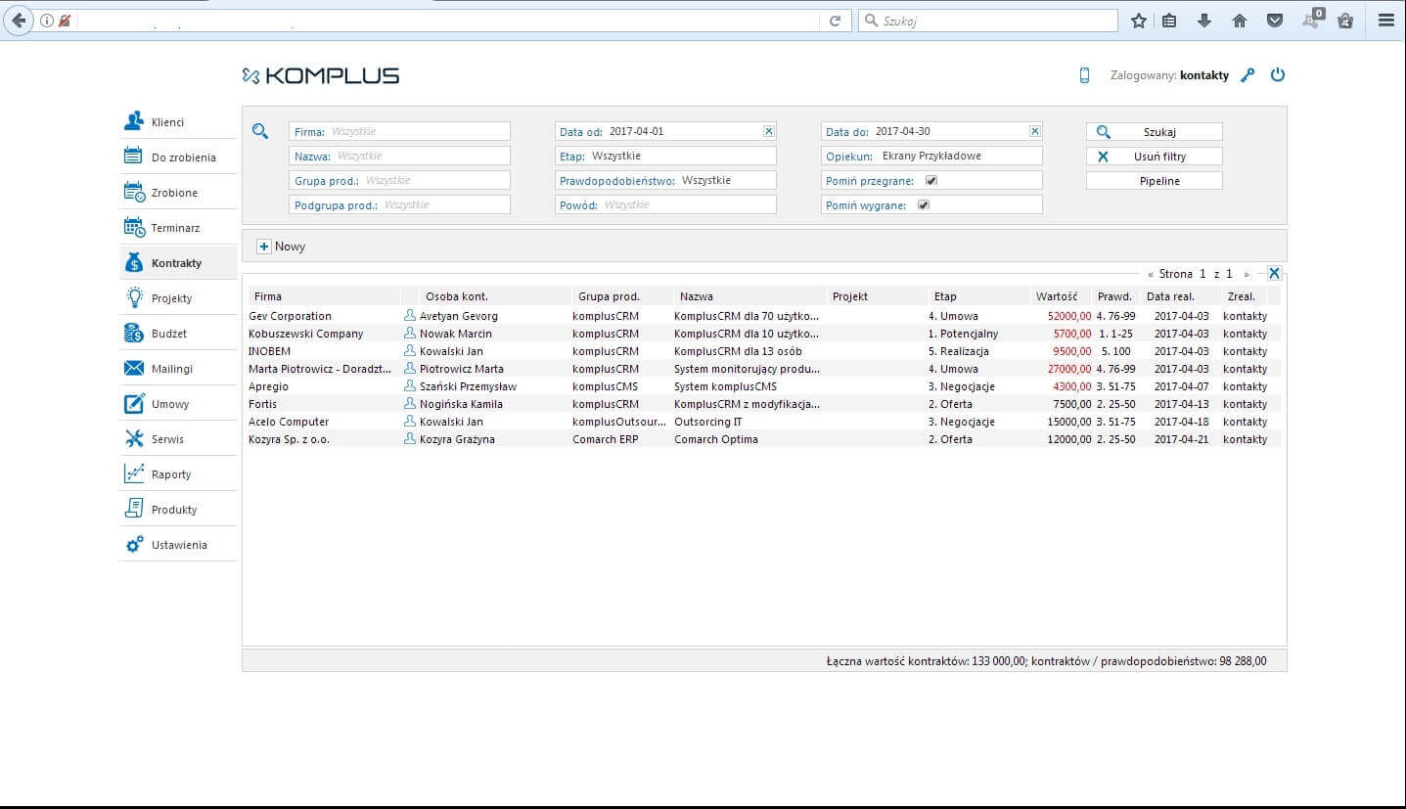This screenshot has width=1406, height=809.
Task: Click the Serwis tools icon
Action: click(134, 439)
